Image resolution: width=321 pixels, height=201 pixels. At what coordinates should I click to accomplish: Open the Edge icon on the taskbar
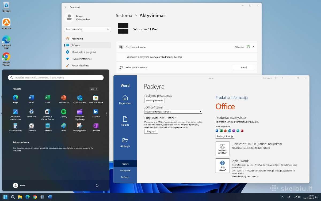pyautogui.click(x=27, y=197)
